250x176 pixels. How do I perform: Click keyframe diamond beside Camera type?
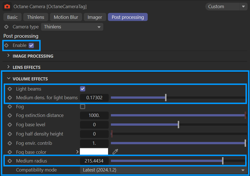[x=6, y=27]
